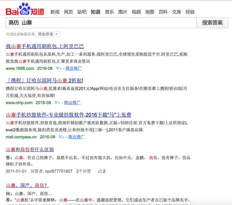This screenshot has height=205, width=232.
Task: Click the Baidu Zhidao logo
Action: [25, 9]
